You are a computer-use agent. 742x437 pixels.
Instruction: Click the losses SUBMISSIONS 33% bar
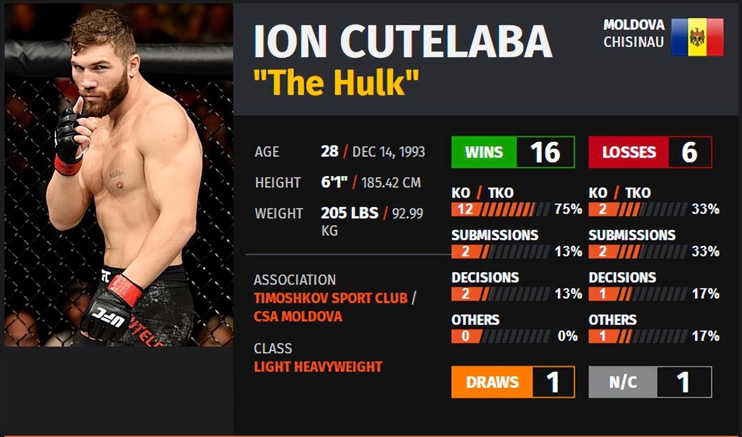point(638,252)
